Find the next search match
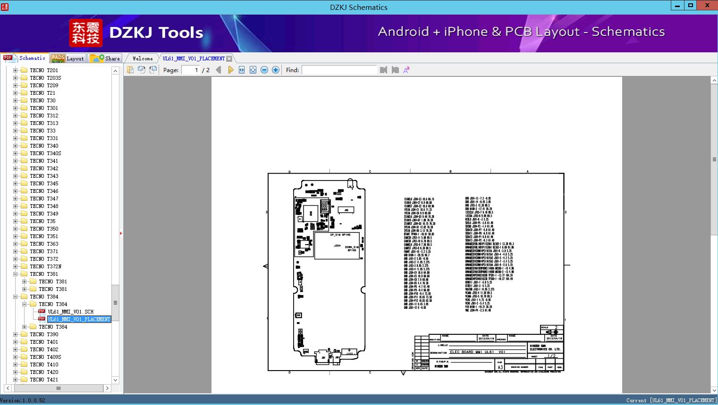718x405 pixels. coord(395,70)
